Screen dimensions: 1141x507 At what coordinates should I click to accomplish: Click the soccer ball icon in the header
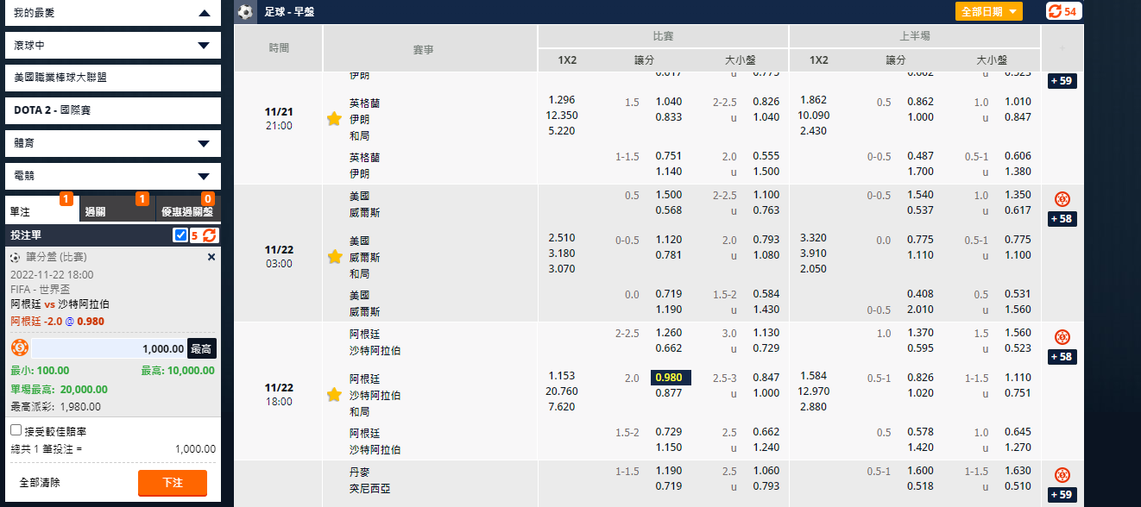(x=245, y=12)
